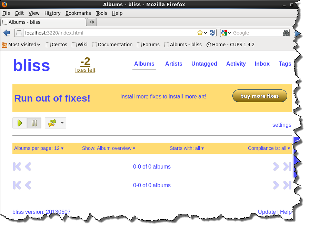Open the History menu
The height and width of the screenshot is (229, 309).
[52, 13]
